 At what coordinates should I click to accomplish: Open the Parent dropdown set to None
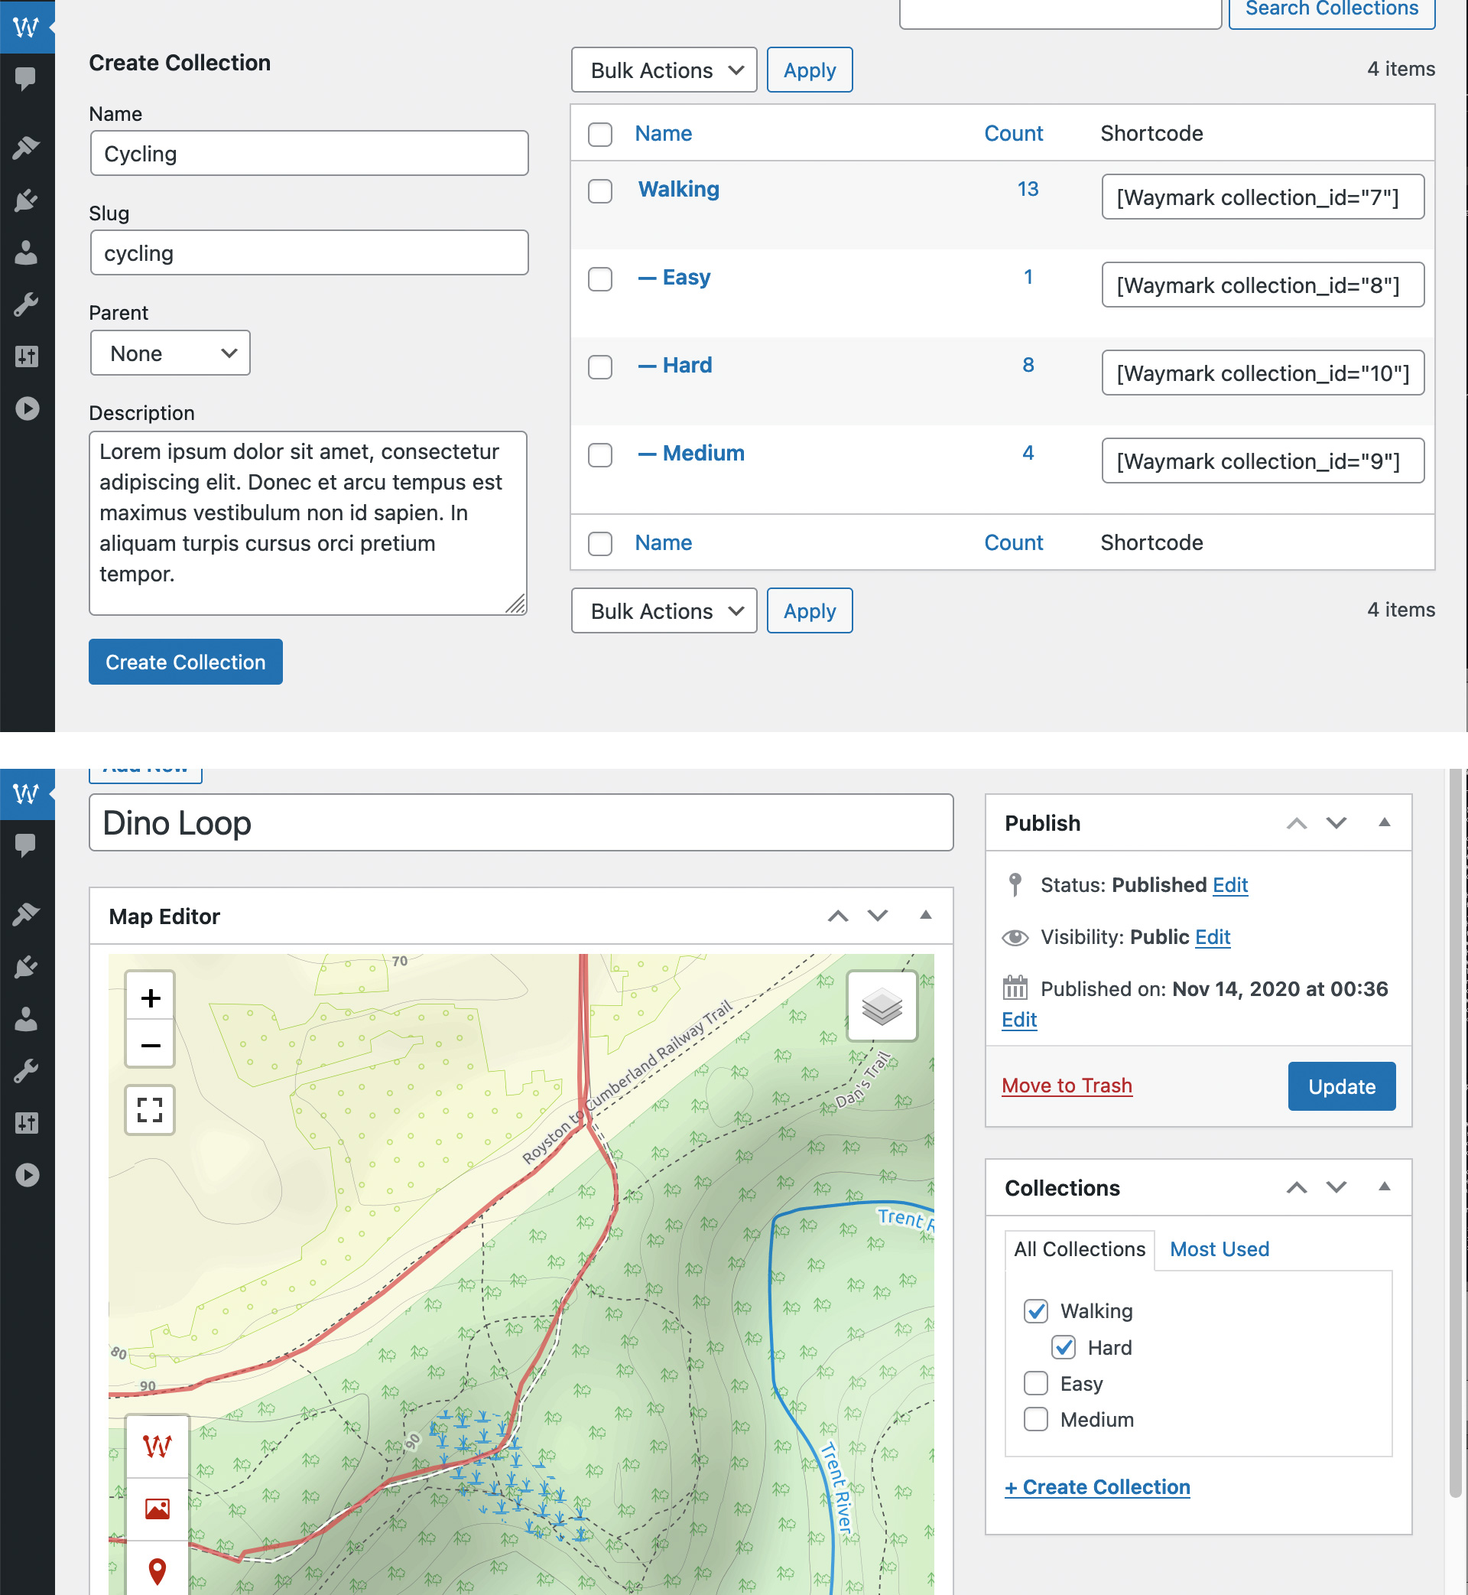tap(170, 353)
